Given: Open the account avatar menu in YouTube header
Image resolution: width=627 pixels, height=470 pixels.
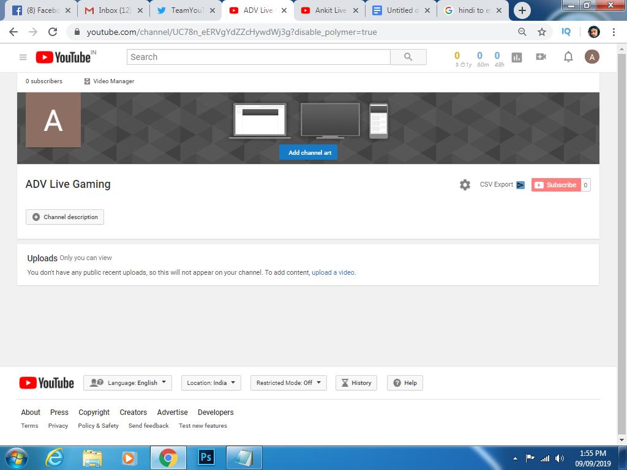Looking at the screenshot, I should coord(592,57).
